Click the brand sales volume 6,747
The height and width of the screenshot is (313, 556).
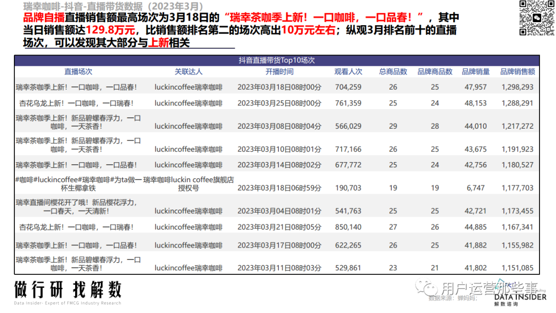[476, 188]
